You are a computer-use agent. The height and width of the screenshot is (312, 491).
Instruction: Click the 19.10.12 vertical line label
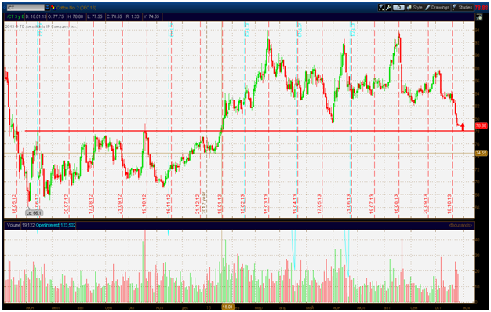click(x=144, y=205)
